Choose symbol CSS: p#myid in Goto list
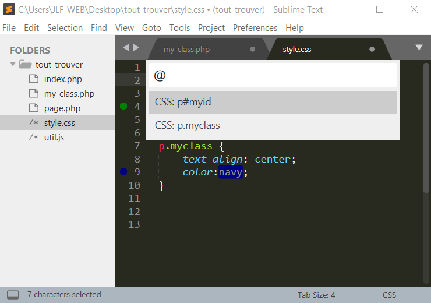Image resolution: width=431 pixels, height=303 pixels. tap(273, 103)
